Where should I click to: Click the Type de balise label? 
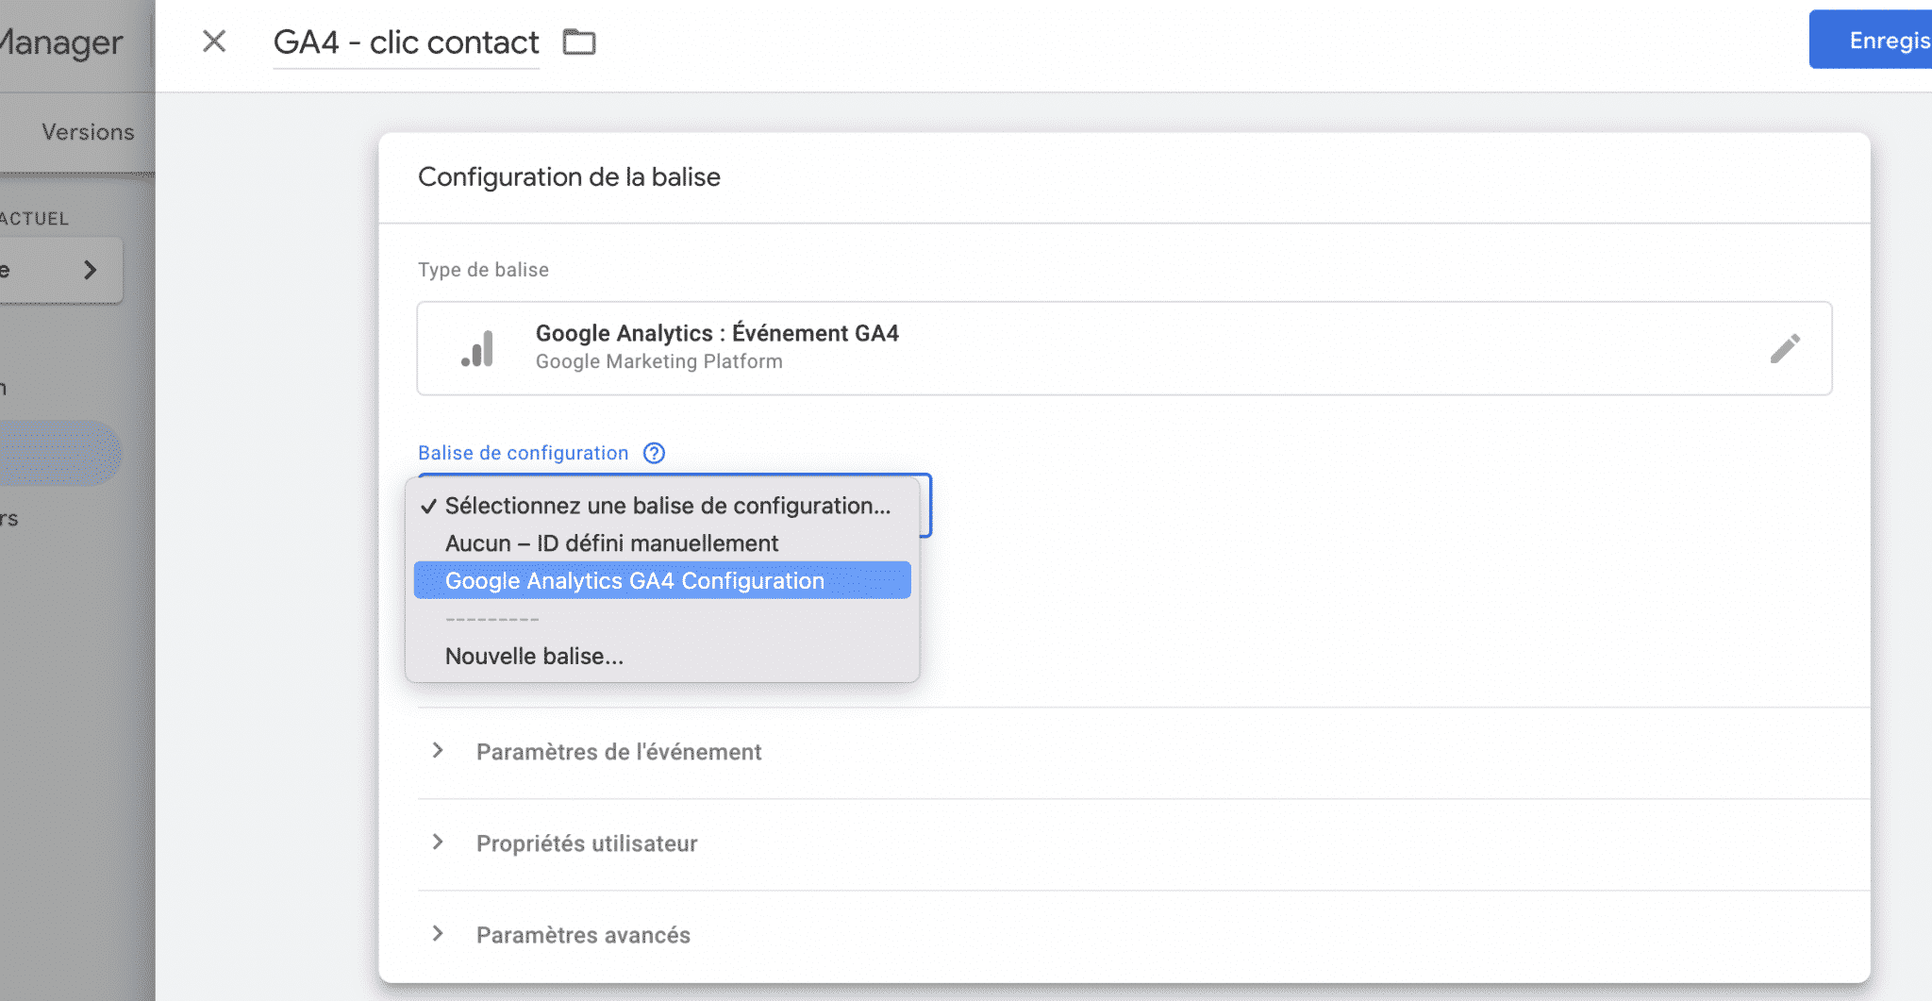(x=483, y=270)
